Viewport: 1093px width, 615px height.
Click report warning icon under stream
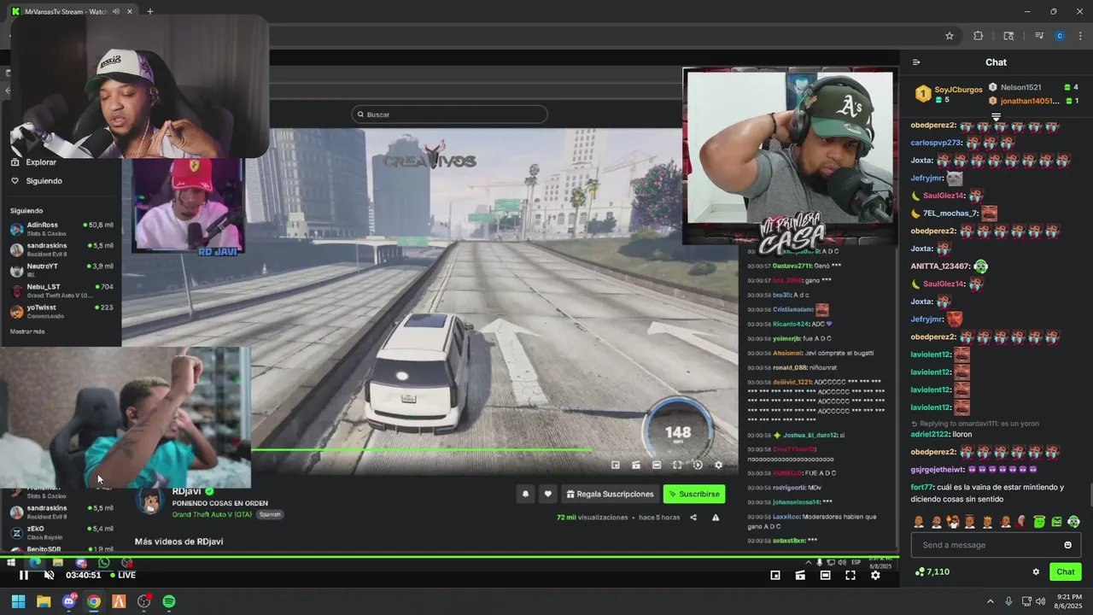[x=716, y=518]
